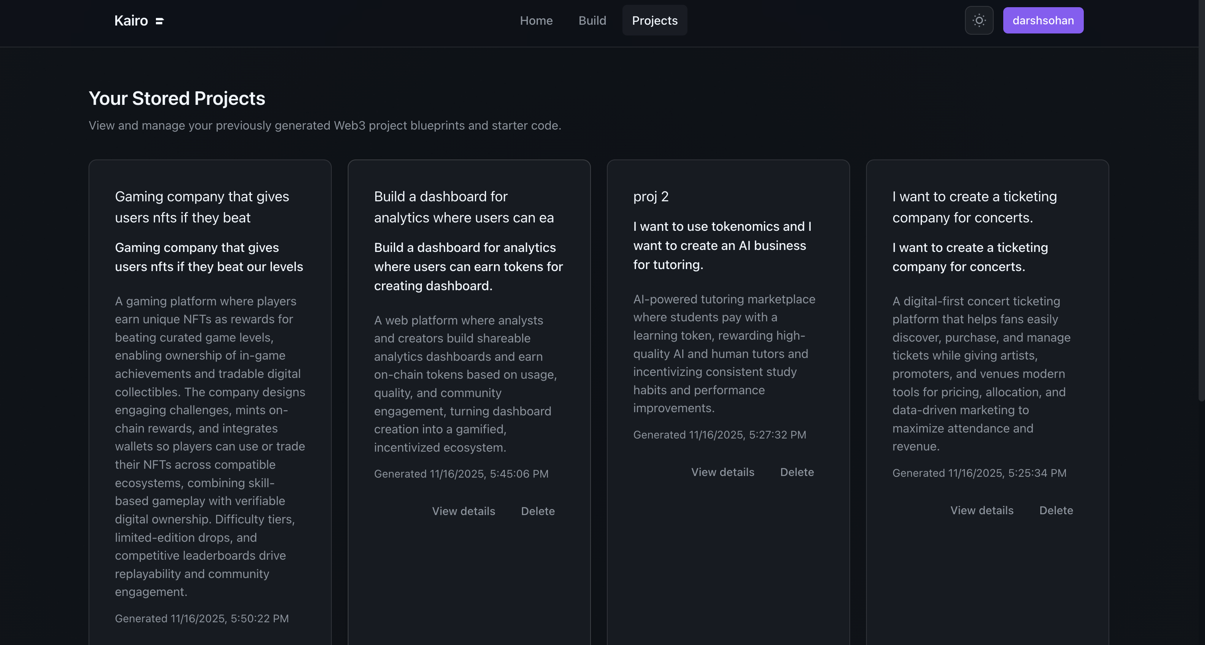
Task: Open the Build navigation tab
Action: (x=592, y=21)
